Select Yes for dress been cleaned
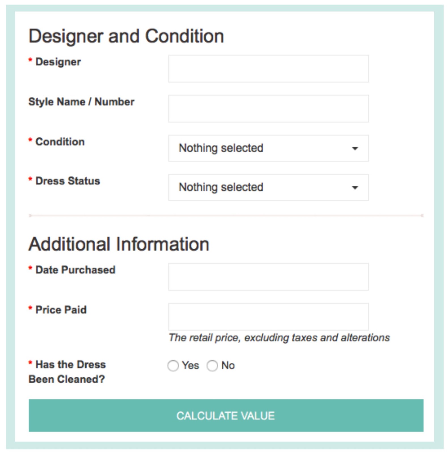This screenshot has height=454, width=448. (173, 365)
